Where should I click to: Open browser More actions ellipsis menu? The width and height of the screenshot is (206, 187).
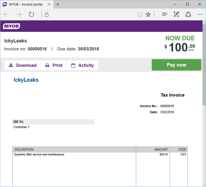[200, 14]
